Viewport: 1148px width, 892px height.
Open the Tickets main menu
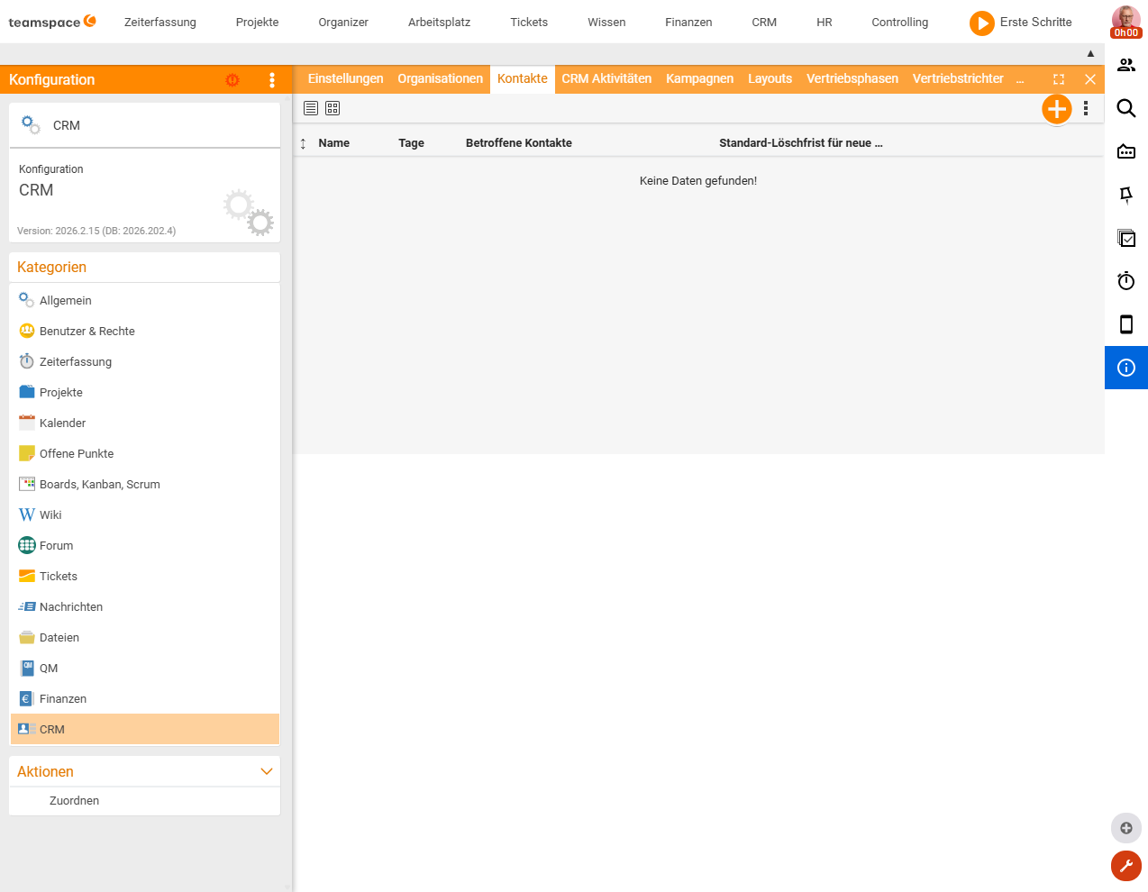(x=529, y=22)
